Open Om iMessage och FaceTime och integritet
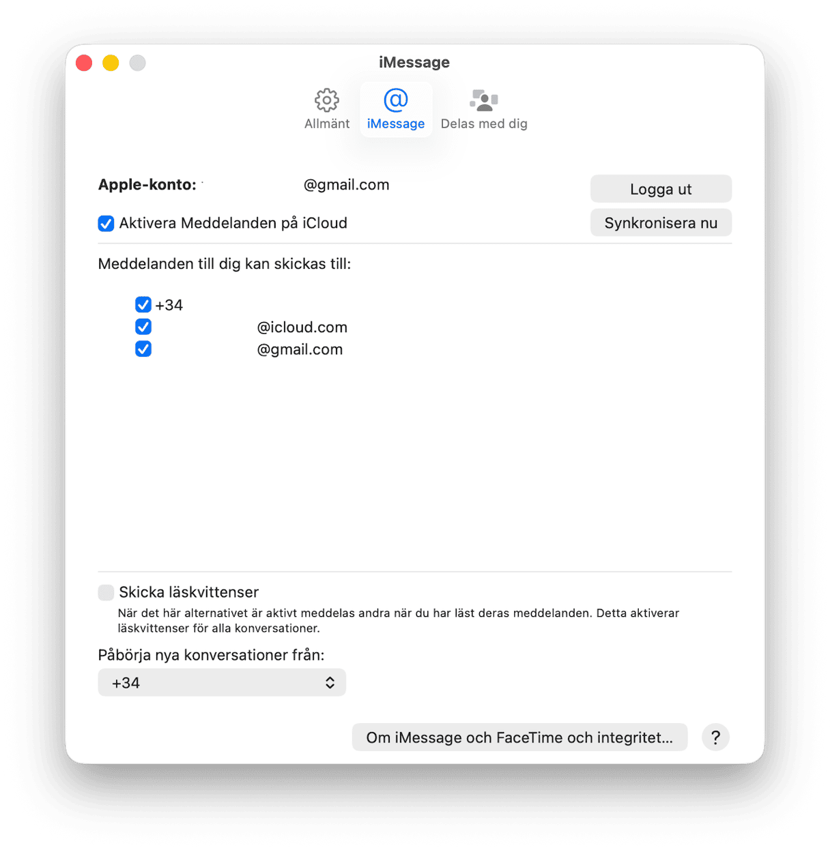The width and height of the screenshot is (830, 850). pyautogui.click(x=519, y=737)
